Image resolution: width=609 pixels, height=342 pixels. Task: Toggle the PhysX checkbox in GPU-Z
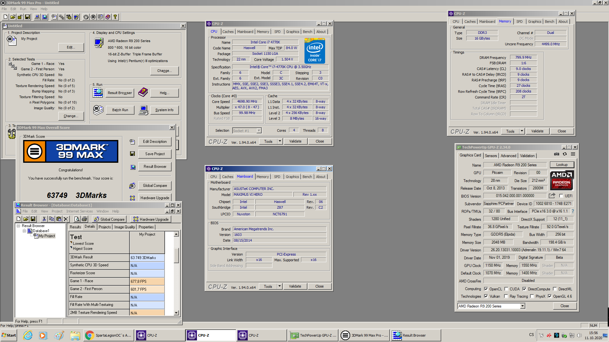(x=532, y=296)
